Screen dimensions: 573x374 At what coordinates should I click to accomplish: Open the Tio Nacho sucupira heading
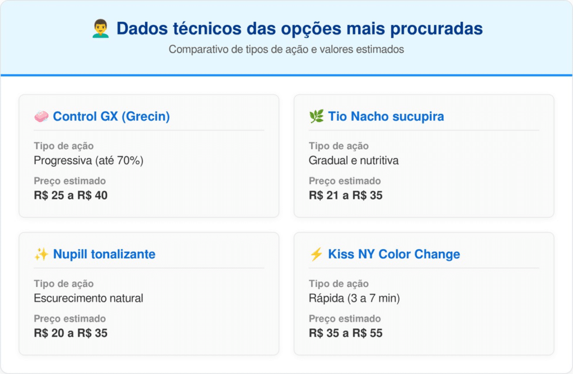pos(386,117)
